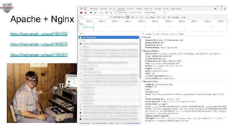Switch to large request rows view icon
Image resolution: width=232 pixels, height=130 pixels.
point(106,13)
